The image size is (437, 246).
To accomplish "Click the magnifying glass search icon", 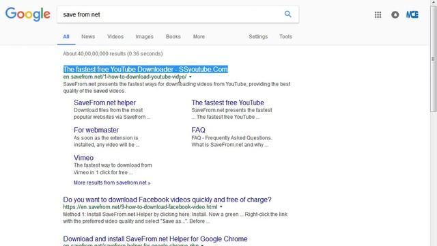I will (288, 14).
